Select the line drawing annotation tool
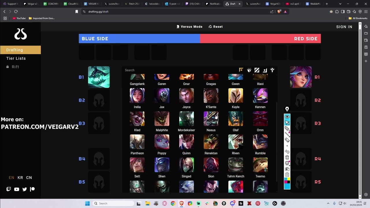 pyautogui.click(x=287, y=134)
